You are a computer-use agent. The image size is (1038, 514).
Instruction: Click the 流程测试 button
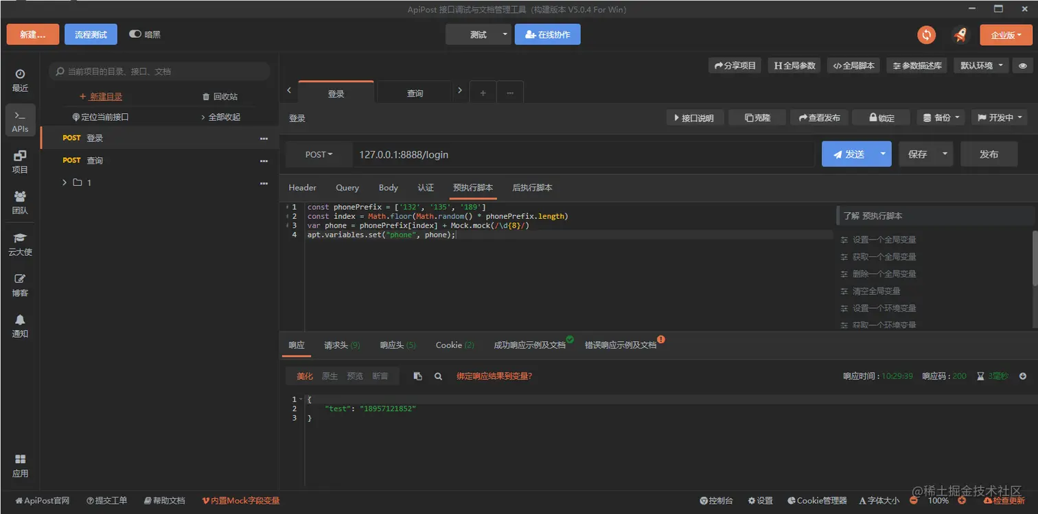pos(91,35)
